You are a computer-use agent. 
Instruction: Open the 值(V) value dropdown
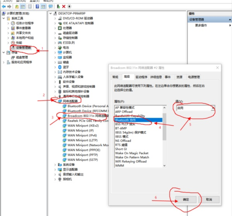coord(213,108)
